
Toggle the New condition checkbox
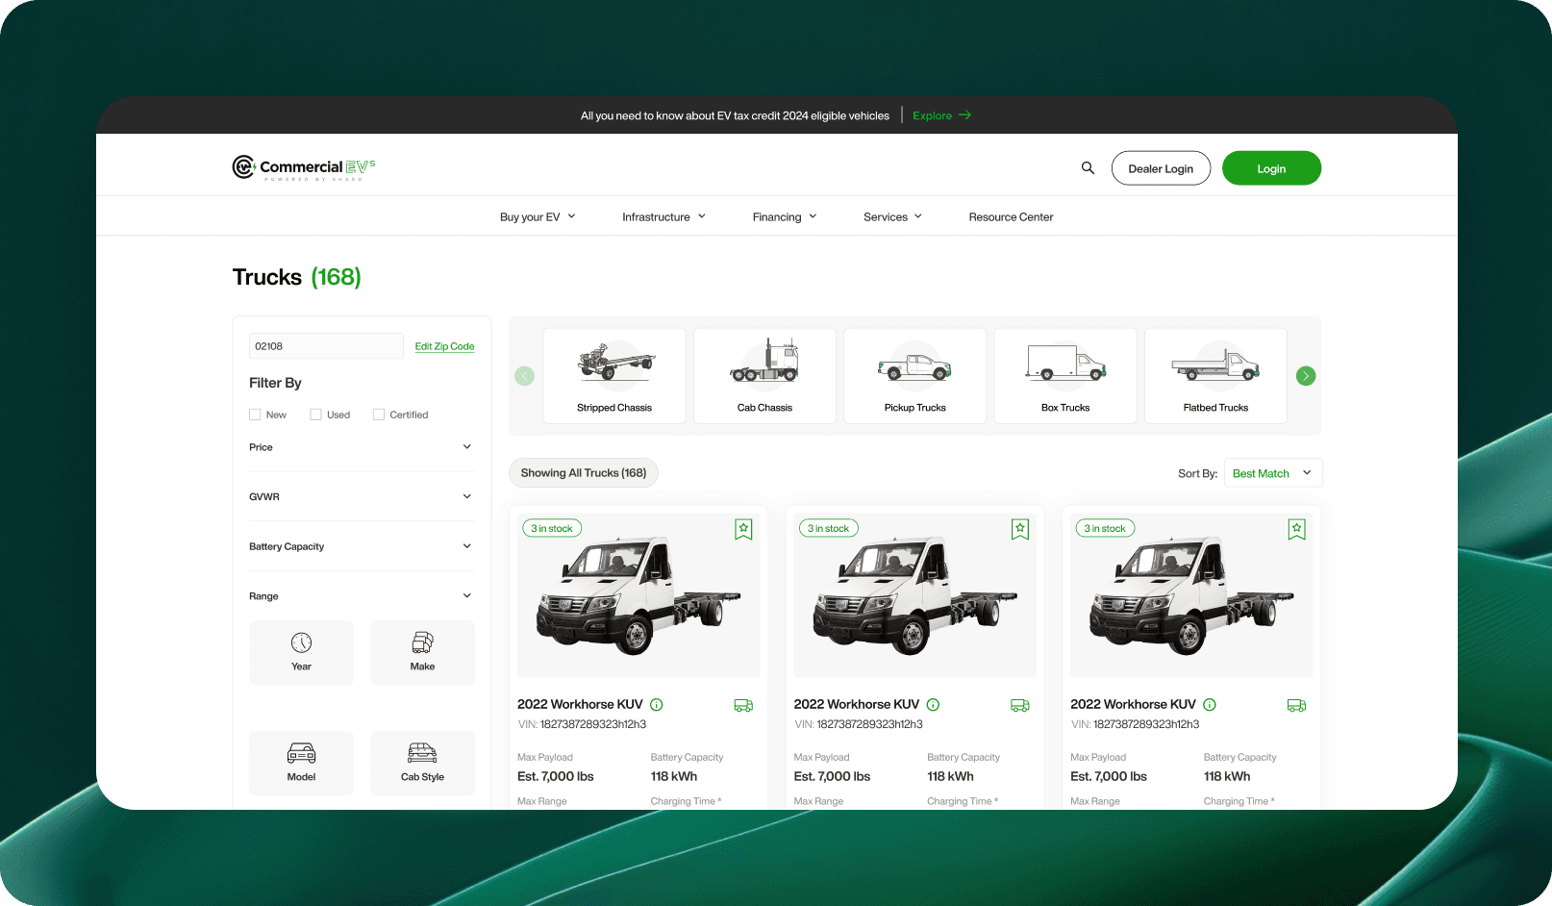click(x=255, y=415)
